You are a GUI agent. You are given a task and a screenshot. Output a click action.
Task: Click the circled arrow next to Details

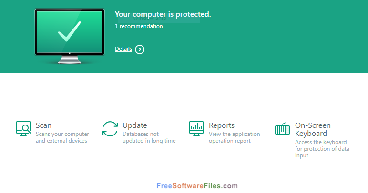140,49
